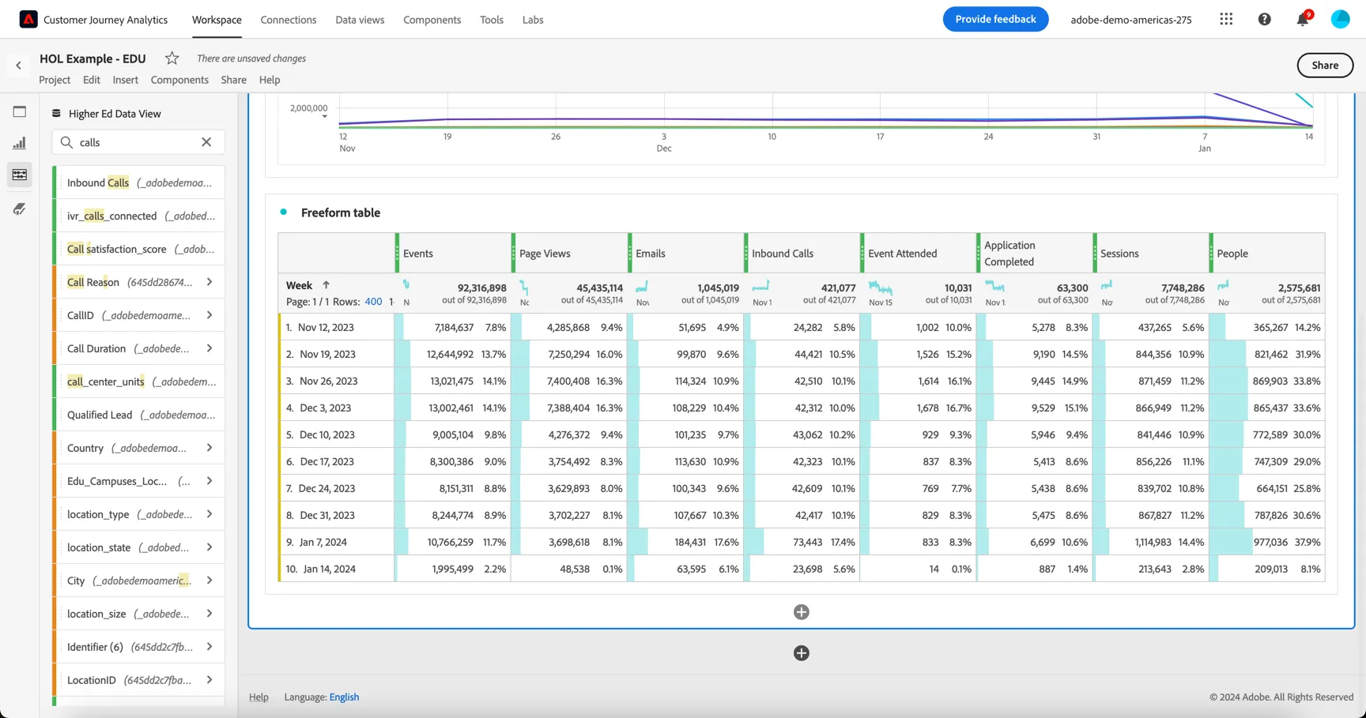Star the HOL Example - EDU project
The image size is (1366, 718).
click(172, 58)
